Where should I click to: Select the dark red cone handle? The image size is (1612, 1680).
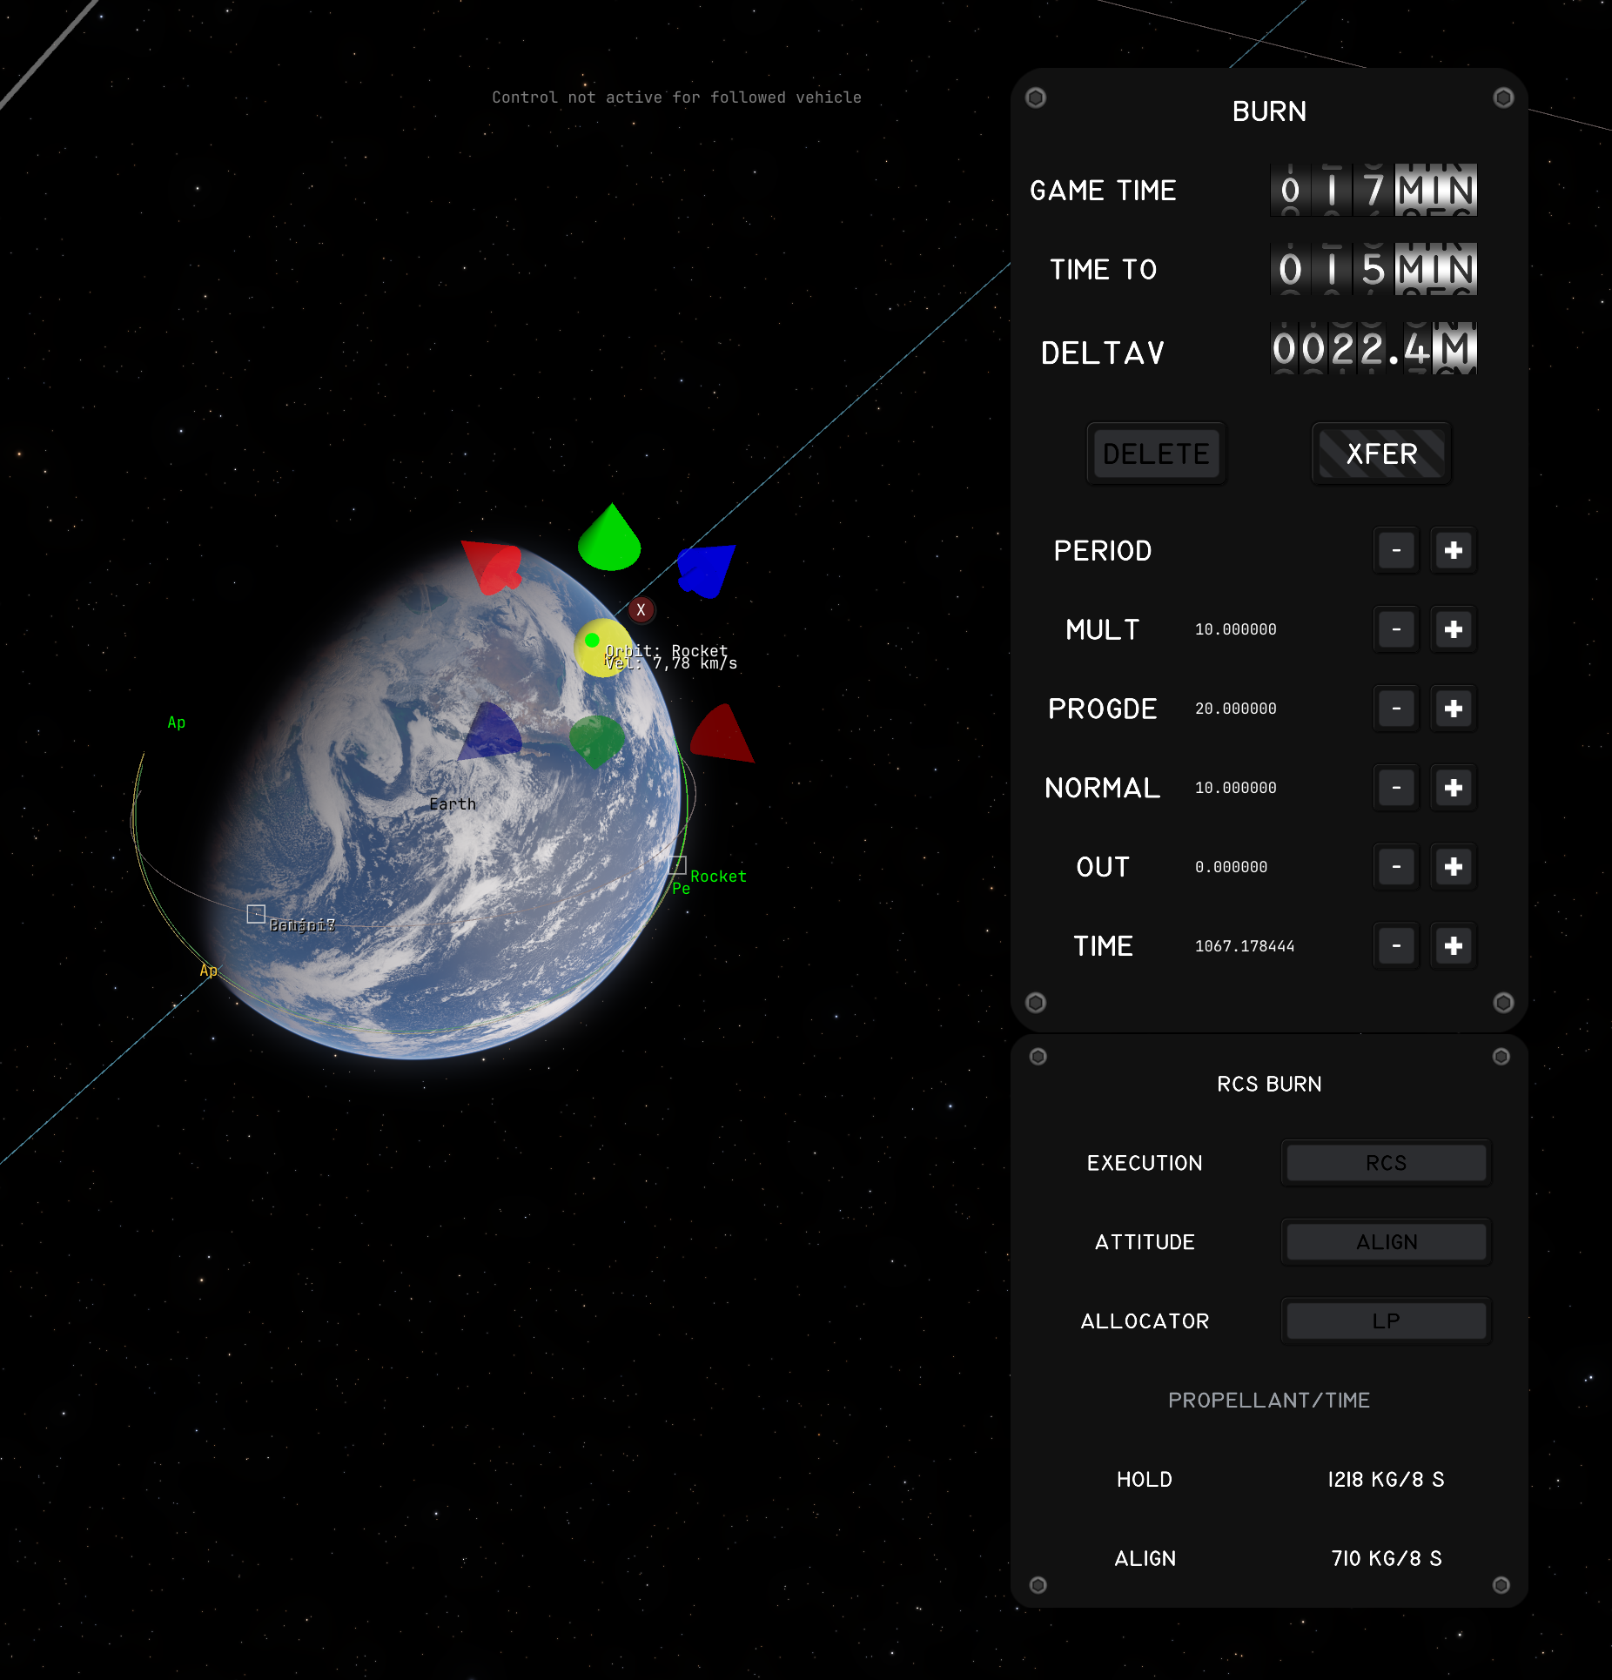click(722, 734)
